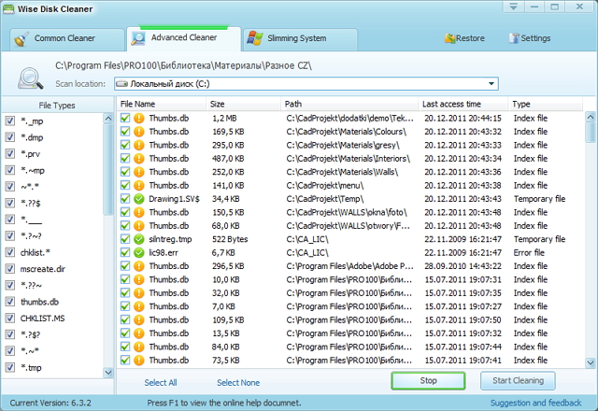Click the drive icon in scan location box
Viewport: 598px width, 411px height.
(121, 83)
